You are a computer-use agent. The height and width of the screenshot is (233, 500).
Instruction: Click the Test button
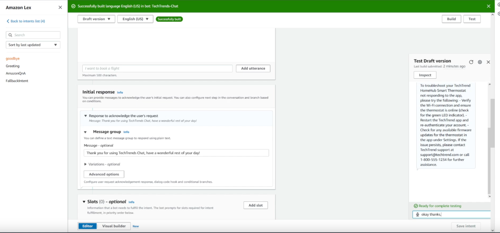(x=472, y=19)
